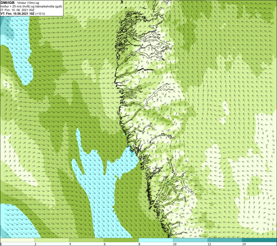Click the 0–2 m/s palest legend swatch
This screenshot has width=277, height=246.
click(17, 240)
